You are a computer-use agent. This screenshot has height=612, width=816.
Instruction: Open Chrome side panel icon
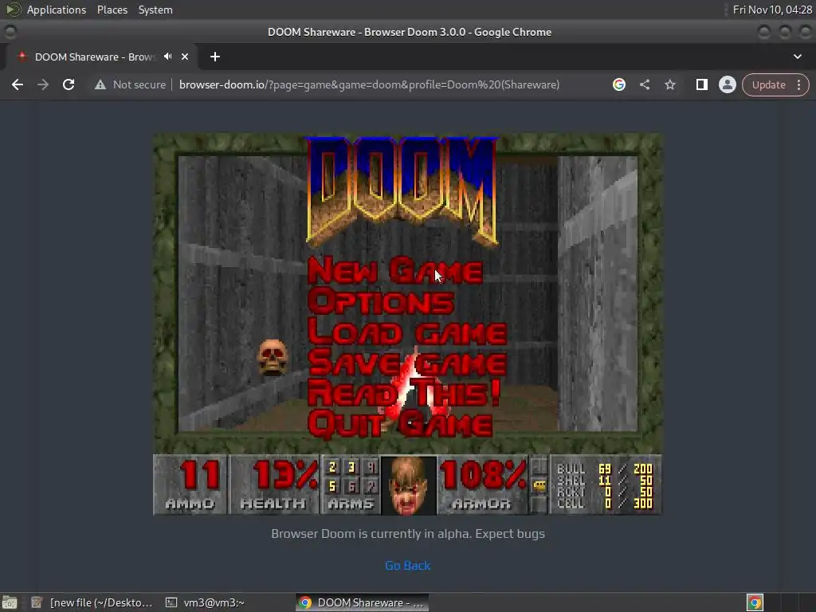click(701, 84)
